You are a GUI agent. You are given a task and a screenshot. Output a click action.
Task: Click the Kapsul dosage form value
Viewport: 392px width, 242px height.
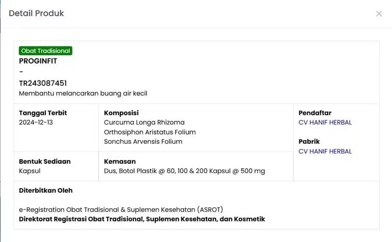[x=29, y=171]
